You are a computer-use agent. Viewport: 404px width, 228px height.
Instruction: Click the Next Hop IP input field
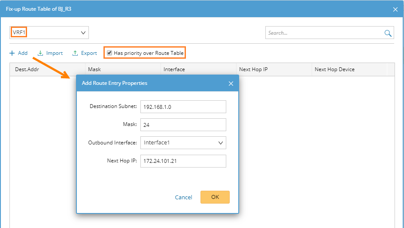pyautogui.click(x=183, y=161)
